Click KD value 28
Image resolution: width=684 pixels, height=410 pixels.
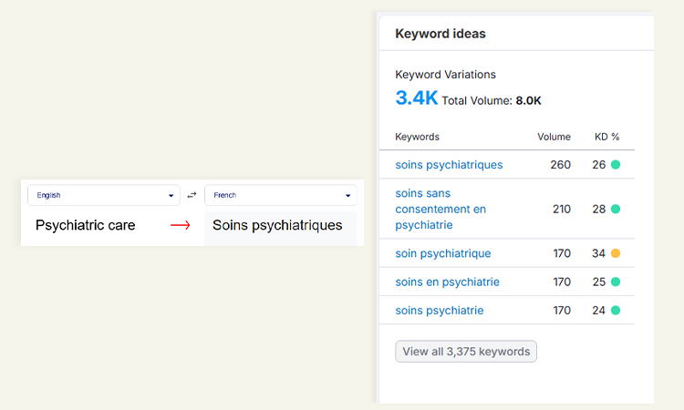[599, 210]
